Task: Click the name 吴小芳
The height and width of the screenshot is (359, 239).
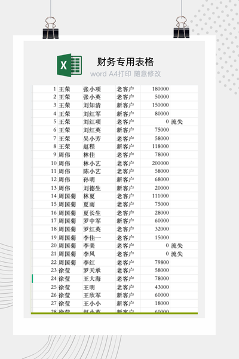Action: click(x=91, y=139)
